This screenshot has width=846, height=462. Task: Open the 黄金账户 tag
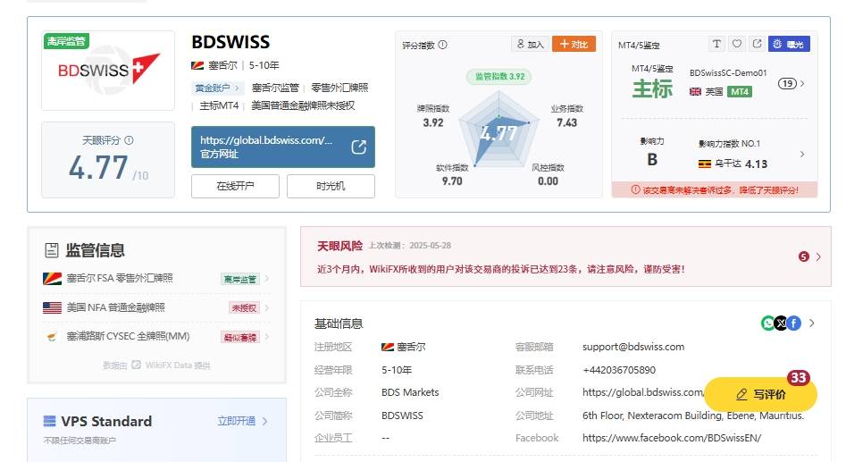pos(217,88)
